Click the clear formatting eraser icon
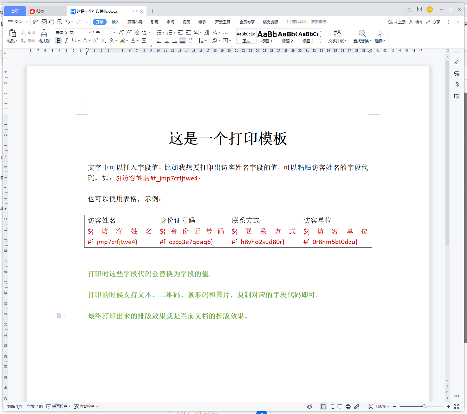 tap(137, 32)
